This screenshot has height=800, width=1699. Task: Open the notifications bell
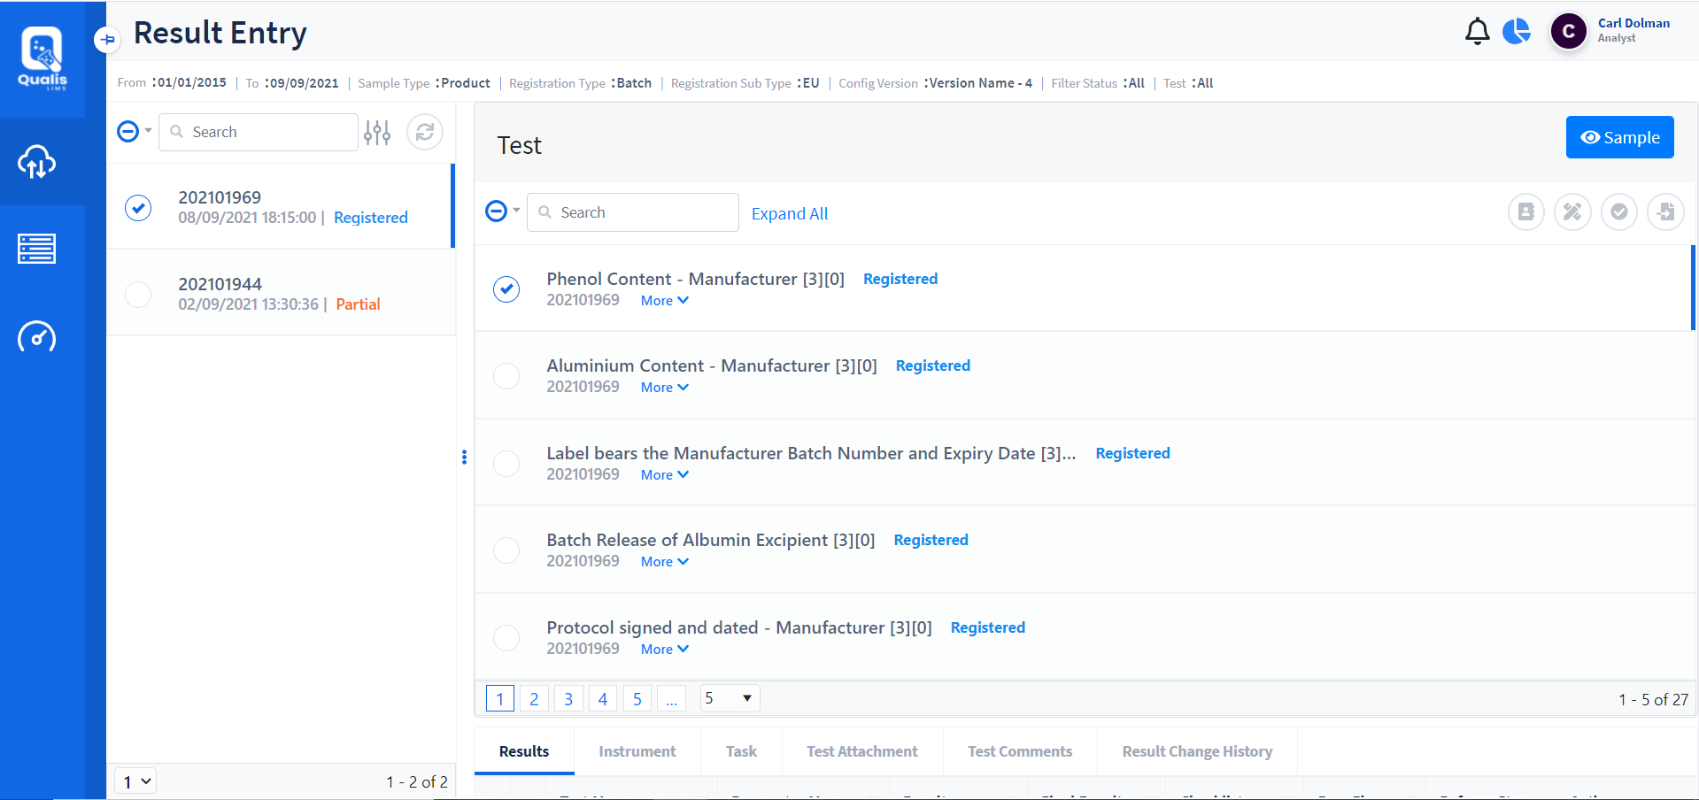coord(1477,32)
